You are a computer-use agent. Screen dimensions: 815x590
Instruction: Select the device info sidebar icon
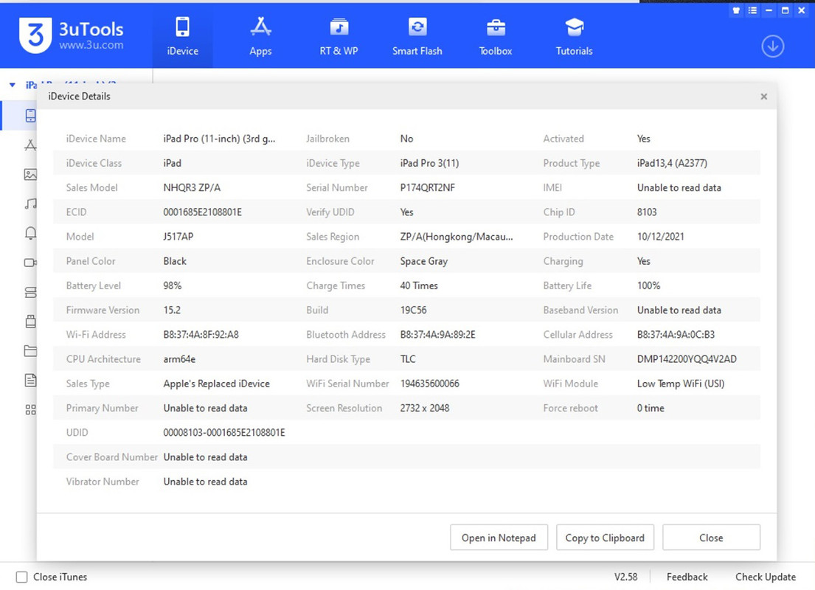tap(31, 115)
